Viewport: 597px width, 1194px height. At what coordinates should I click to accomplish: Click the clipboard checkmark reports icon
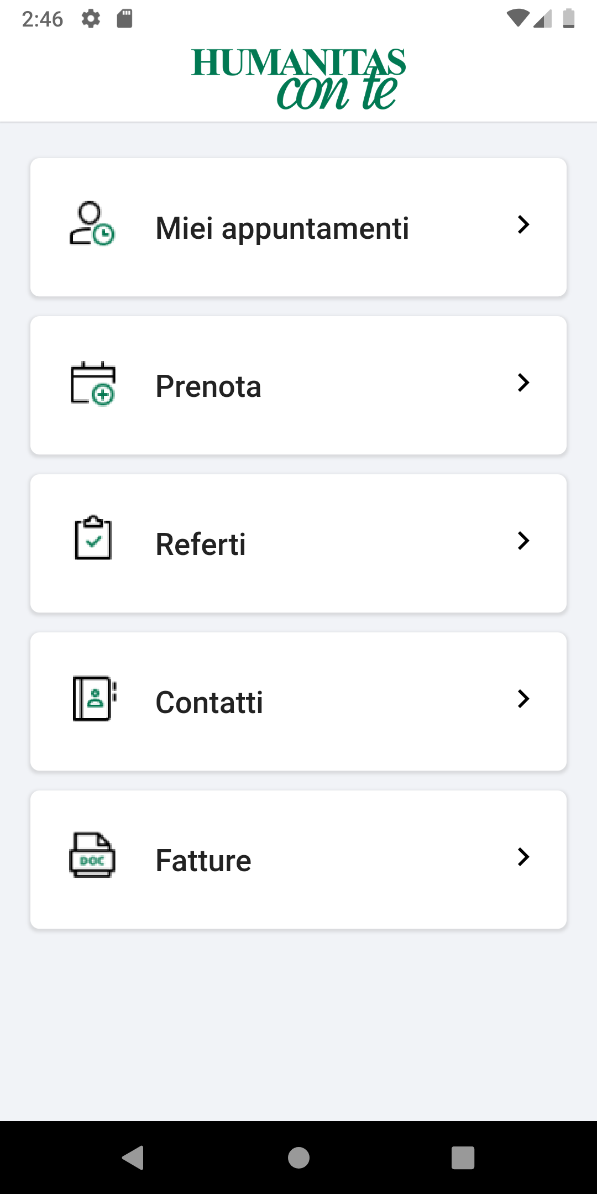pyautogui.click(x=93, y=538)
